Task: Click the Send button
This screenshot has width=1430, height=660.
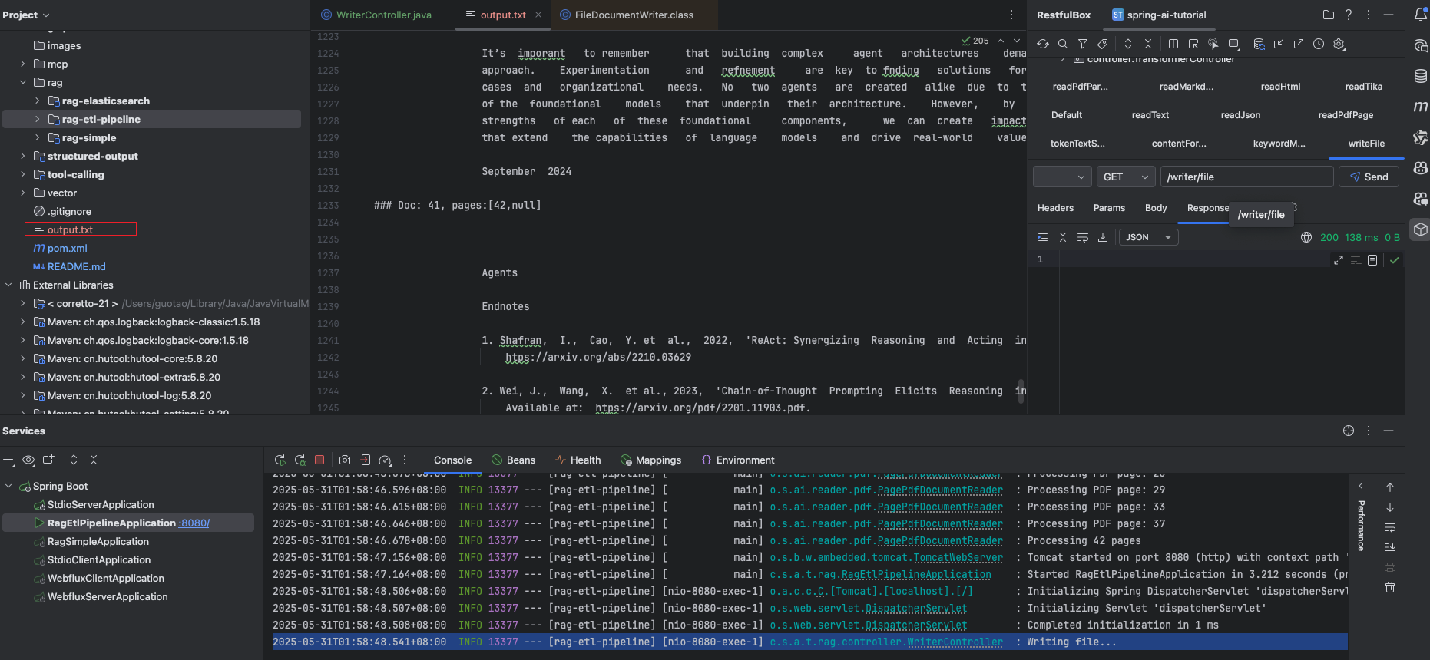Action: click(1369, 177)
